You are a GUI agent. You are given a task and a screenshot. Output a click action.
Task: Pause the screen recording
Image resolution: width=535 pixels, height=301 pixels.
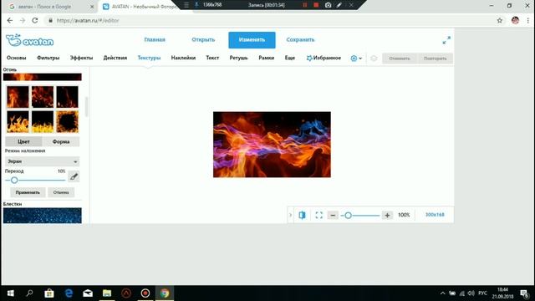[304, 5]
